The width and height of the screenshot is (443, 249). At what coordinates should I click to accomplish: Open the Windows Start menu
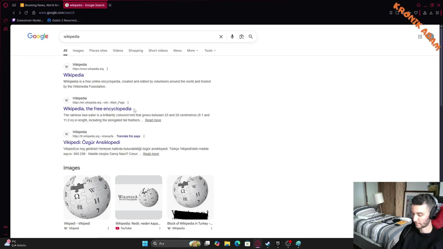pyautogui.click(x=145, y=243)
